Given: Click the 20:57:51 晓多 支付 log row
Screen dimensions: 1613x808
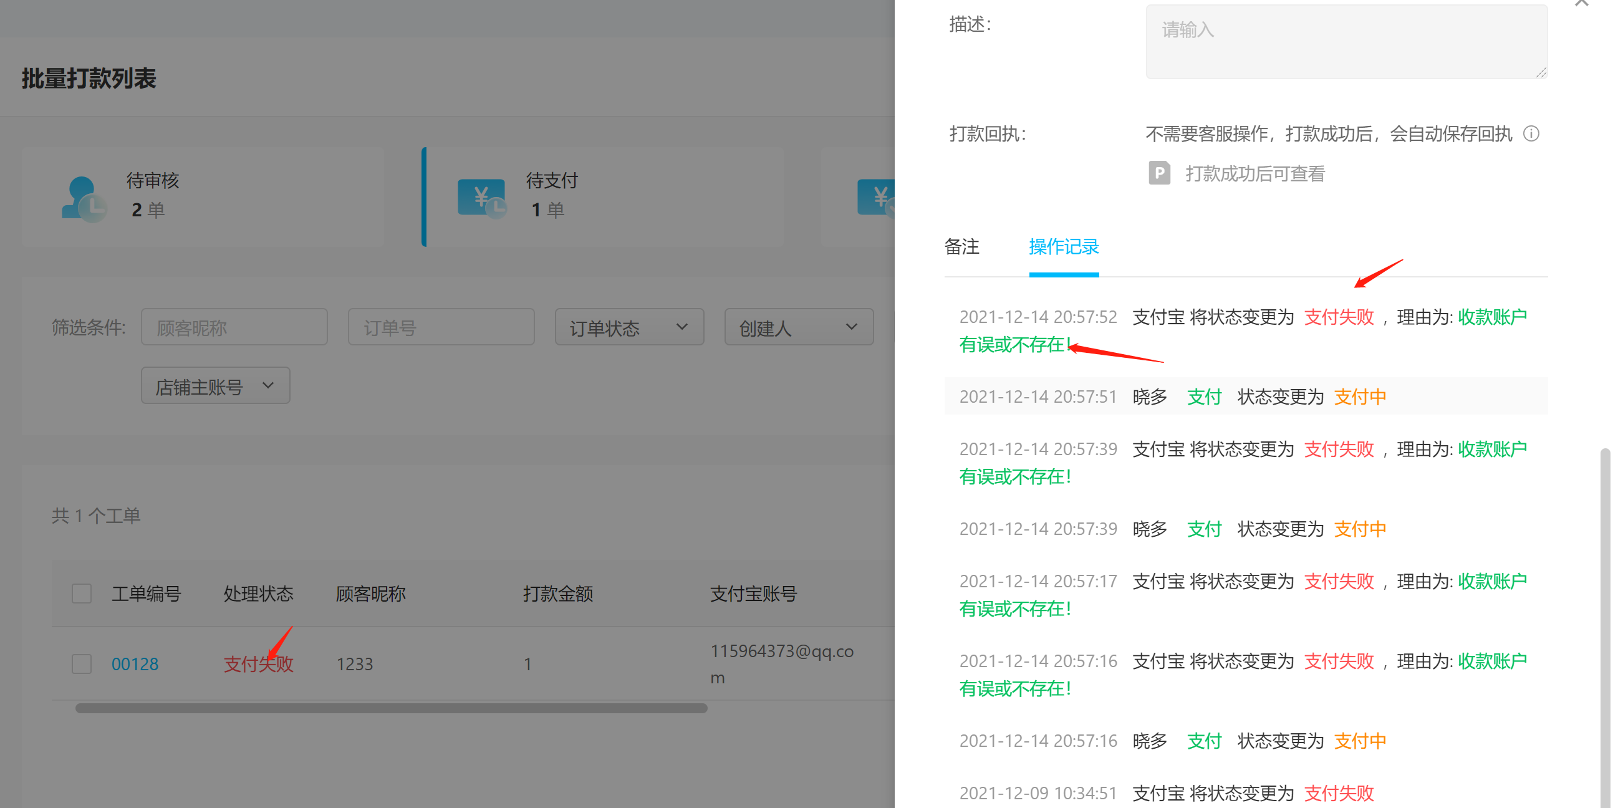Looking at the screenshot, I should click(x=1246, y=397).
